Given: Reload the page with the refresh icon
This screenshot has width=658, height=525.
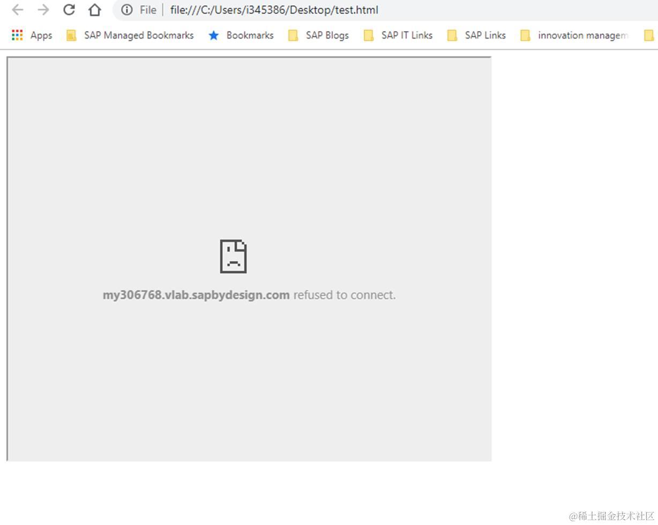Looking at the screenshot, I should (x=69, y=10).
